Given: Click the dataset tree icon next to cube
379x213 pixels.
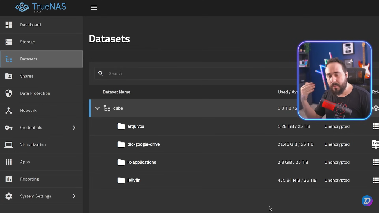Looking at the screenshot, I should coord(107,108).
